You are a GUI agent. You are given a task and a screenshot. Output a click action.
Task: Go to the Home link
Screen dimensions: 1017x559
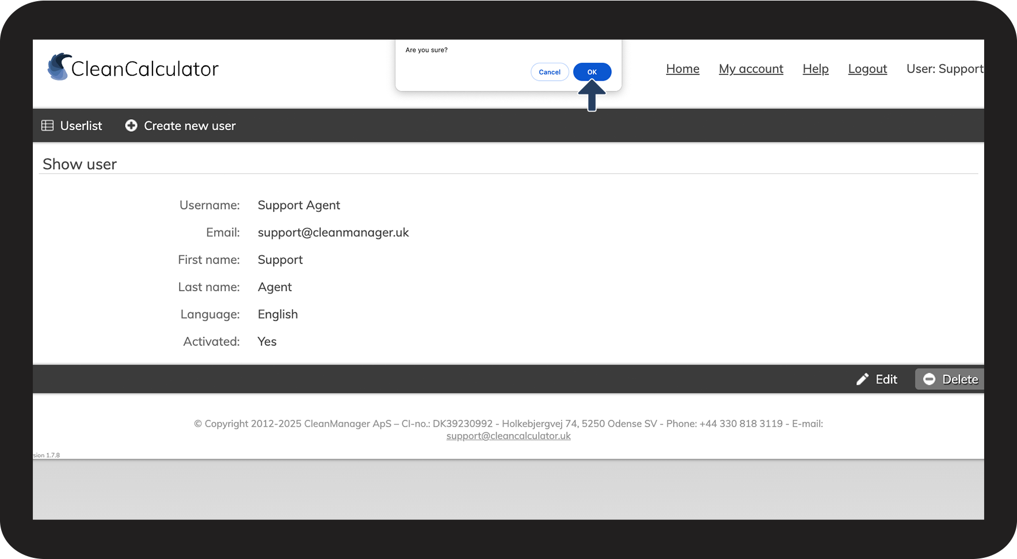pos(683,69)
